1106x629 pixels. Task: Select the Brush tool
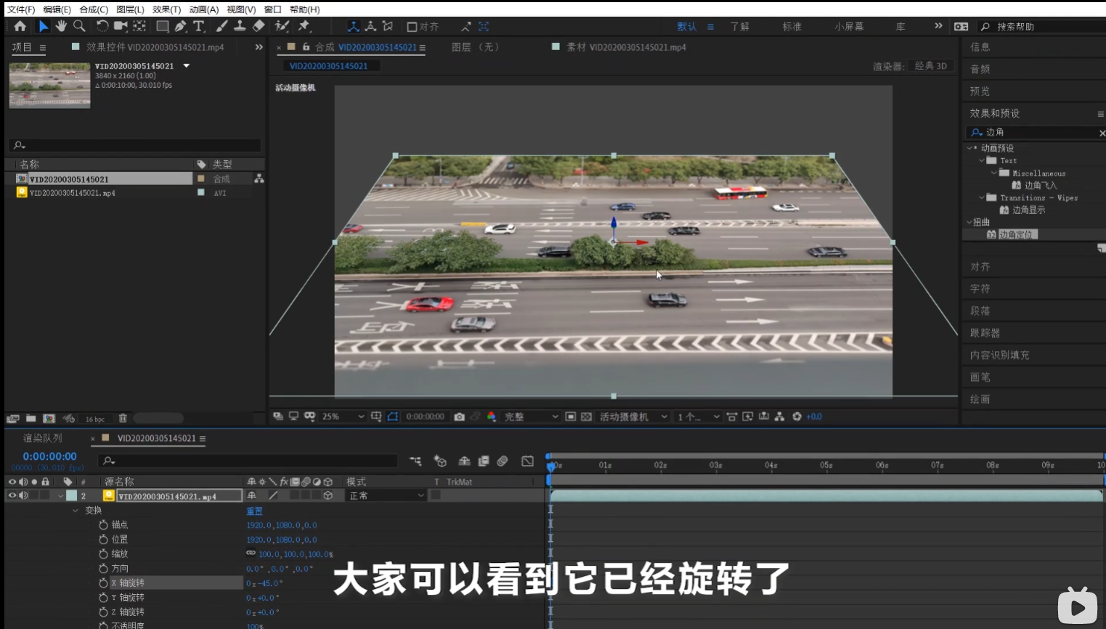click(x=221, y=26)
